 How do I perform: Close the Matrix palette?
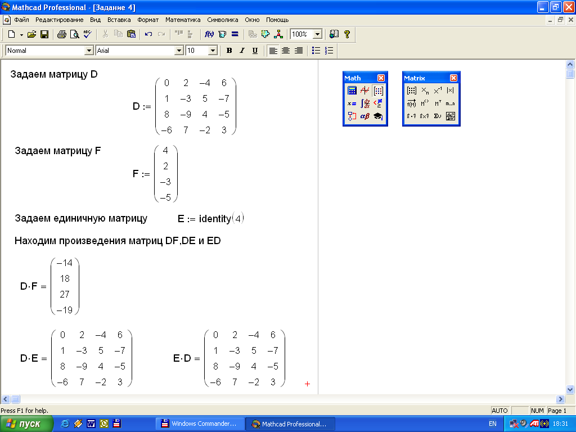pyautogui.click(x=454, y=78)
